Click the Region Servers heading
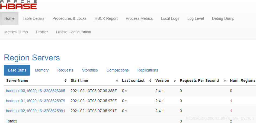The height and width of the screenshot is (123, 256). [x=32, y=58]
